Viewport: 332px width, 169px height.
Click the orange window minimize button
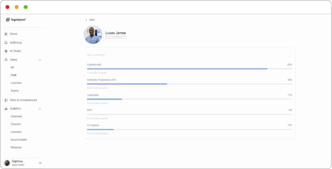[16, 7]
